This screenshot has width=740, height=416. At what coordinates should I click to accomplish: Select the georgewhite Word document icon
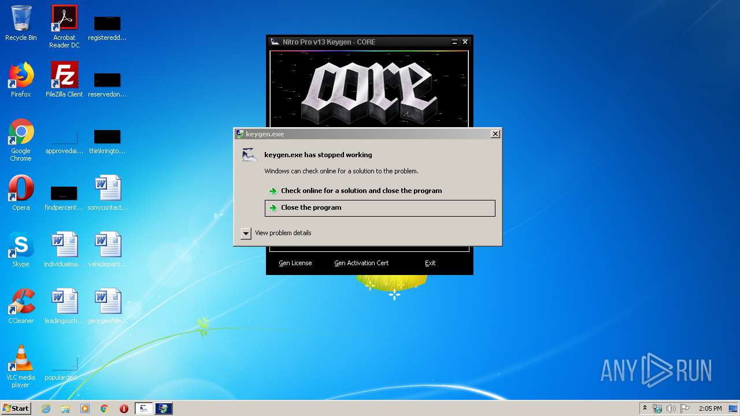coord(108,306)
